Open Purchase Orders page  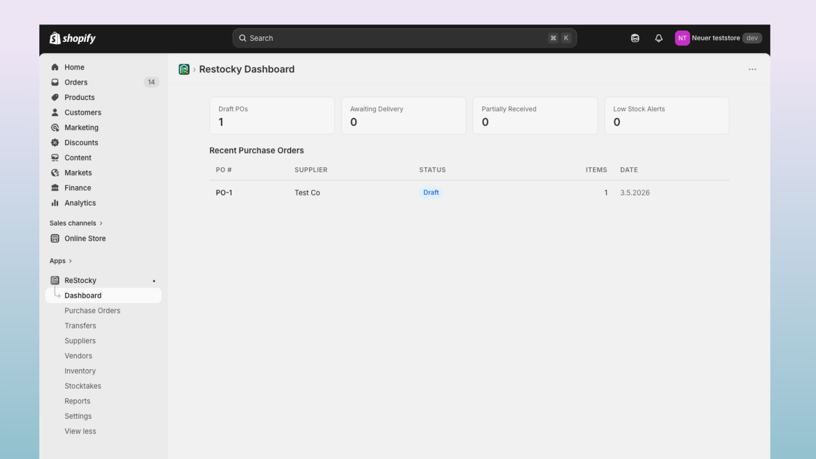[92, 311]
